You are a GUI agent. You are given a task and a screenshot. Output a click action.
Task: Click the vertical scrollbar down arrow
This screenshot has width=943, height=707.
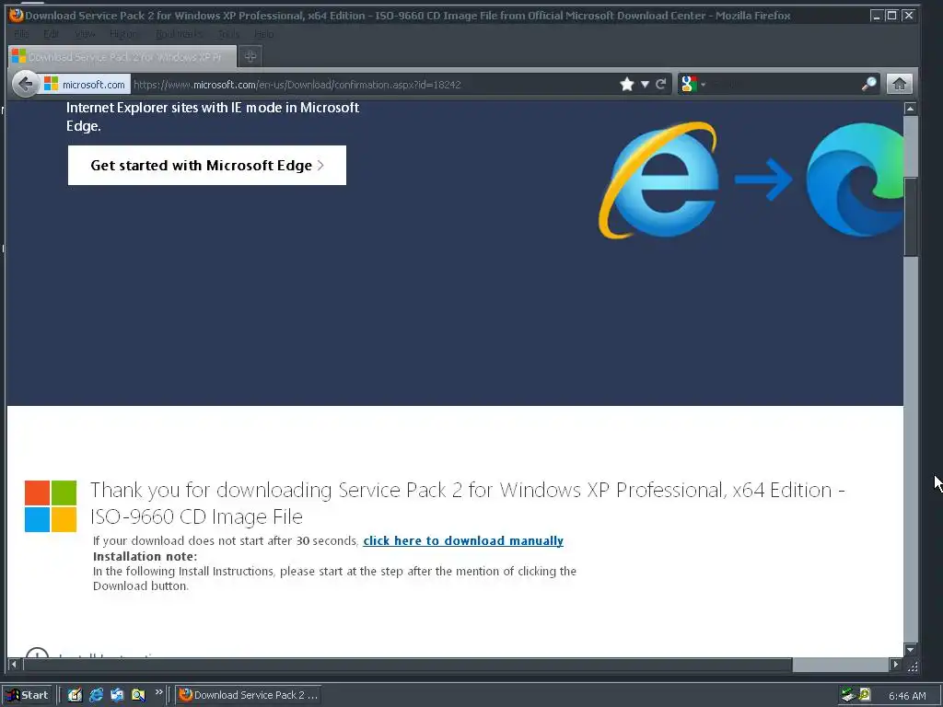click(x=910, y=649)
